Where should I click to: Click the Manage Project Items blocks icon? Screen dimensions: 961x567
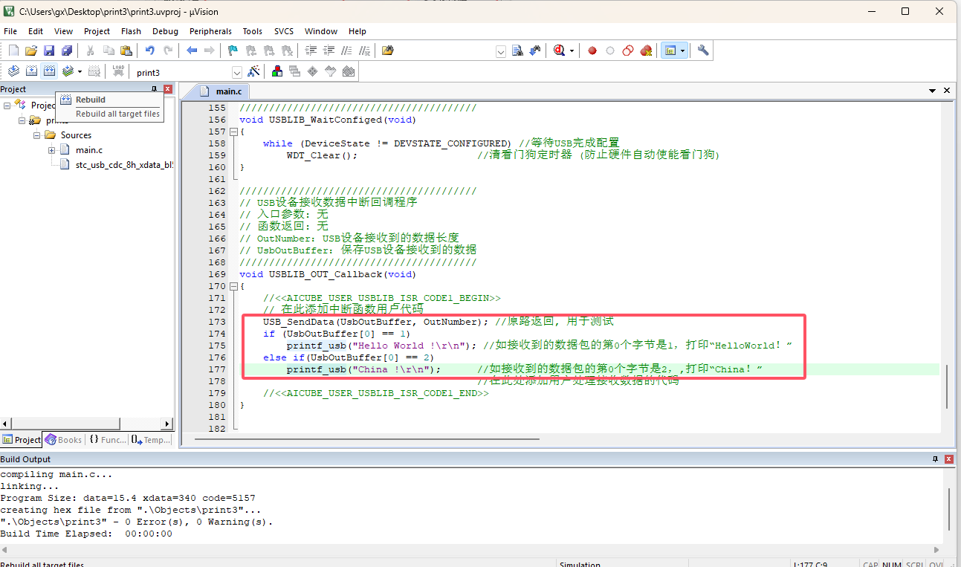[x=277, y=71]
